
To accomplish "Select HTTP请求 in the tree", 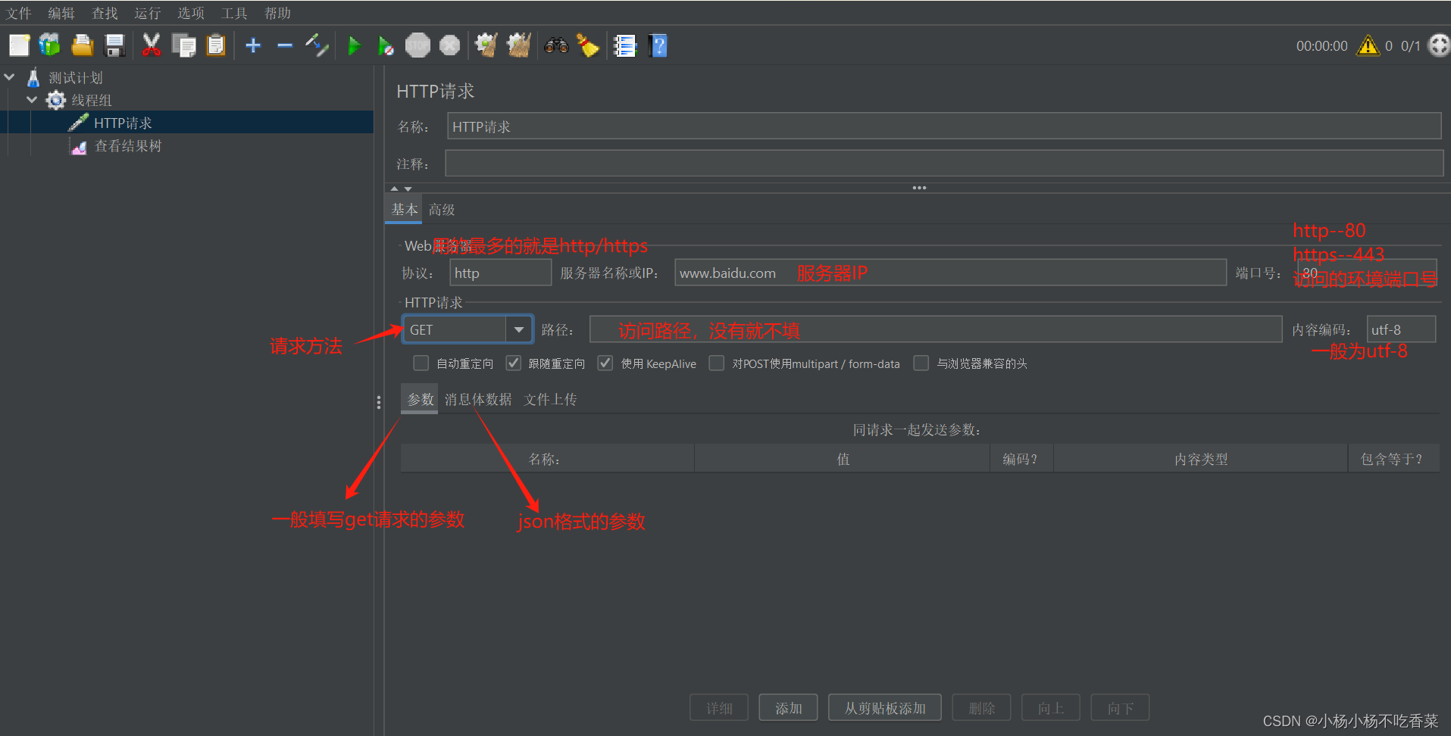I will tap(123, 123).
